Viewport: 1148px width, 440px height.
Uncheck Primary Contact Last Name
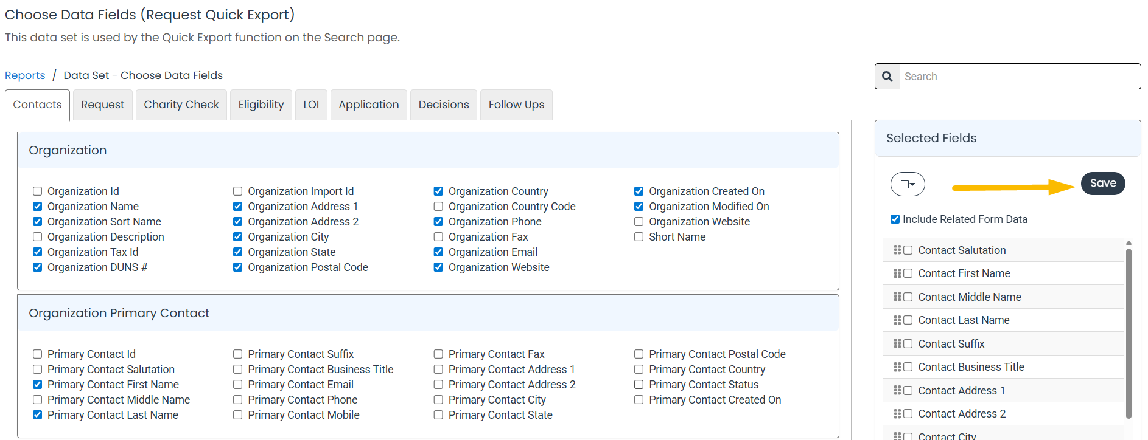pyautogui.click(x=38, y=415)
